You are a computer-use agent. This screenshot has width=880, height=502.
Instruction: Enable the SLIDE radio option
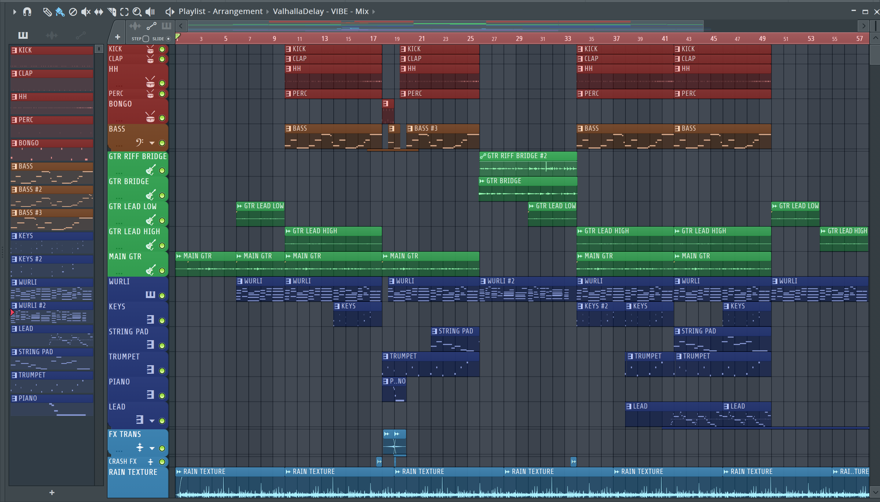click(x=168, y=38)
